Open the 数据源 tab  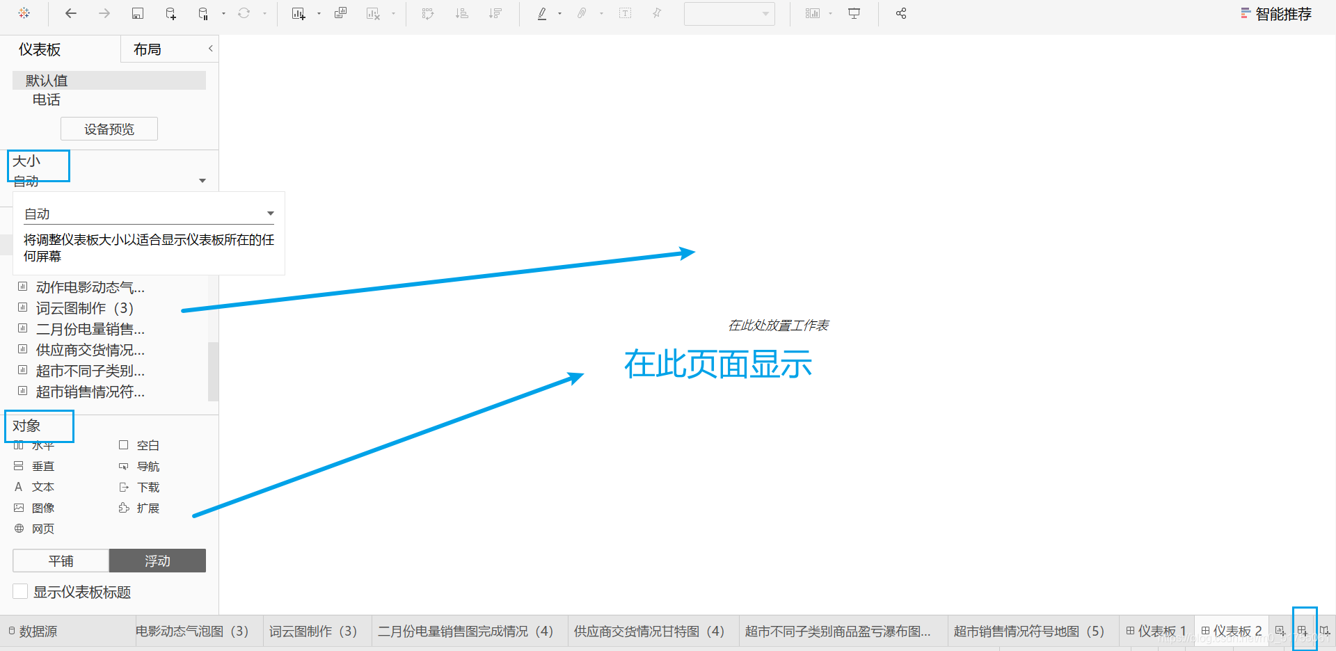point(33,631)
